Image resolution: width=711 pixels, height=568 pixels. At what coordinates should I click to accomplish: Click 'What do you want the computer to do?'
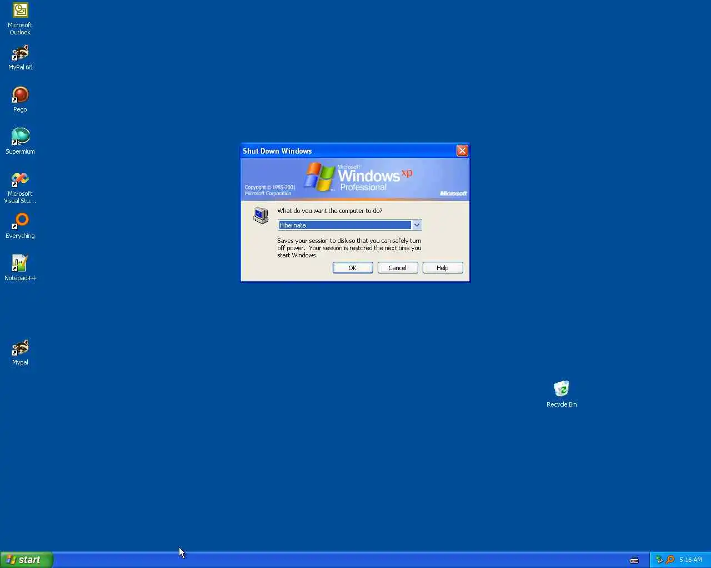[330, 211]
